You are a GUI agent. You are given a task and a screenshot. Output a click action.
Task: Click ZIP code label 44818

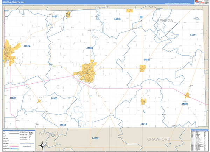tap(144, 124)
